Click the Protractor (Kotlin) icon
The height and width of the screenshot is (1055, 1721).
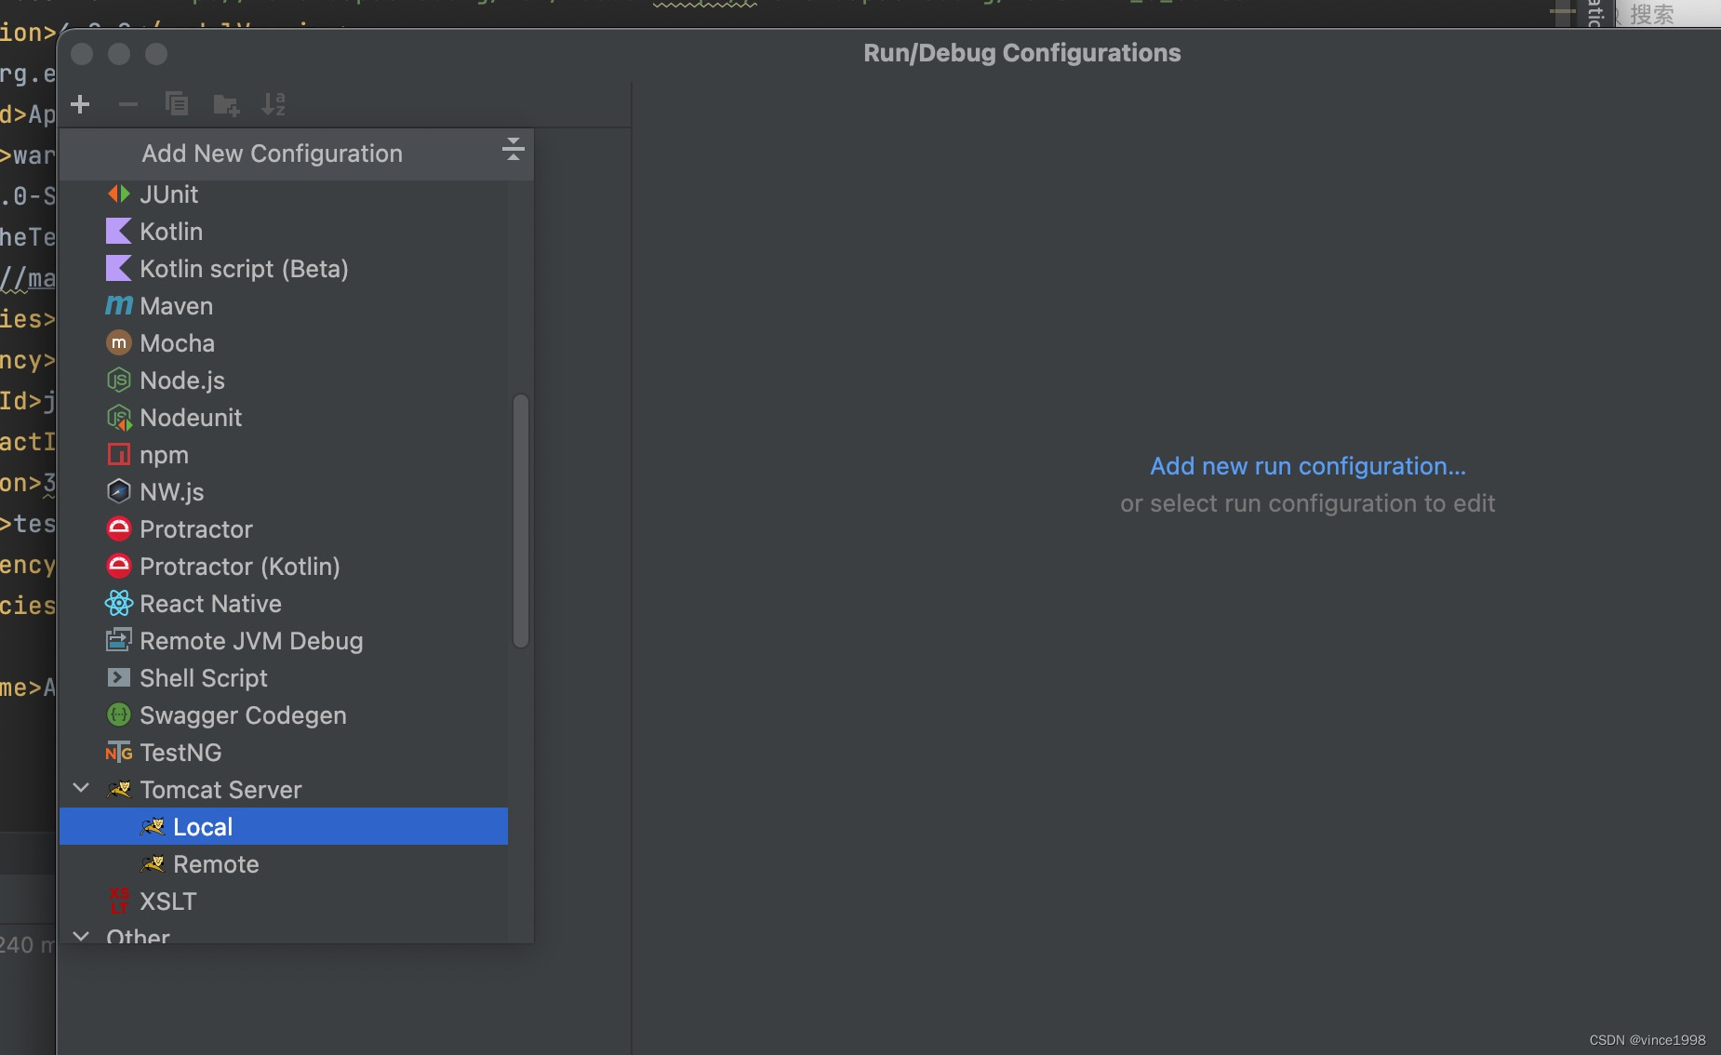click(x=119, y=566)
